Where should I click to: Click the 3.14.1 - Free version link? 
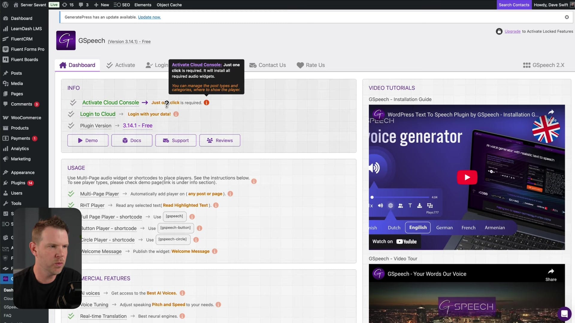click(x=137, y=126)
